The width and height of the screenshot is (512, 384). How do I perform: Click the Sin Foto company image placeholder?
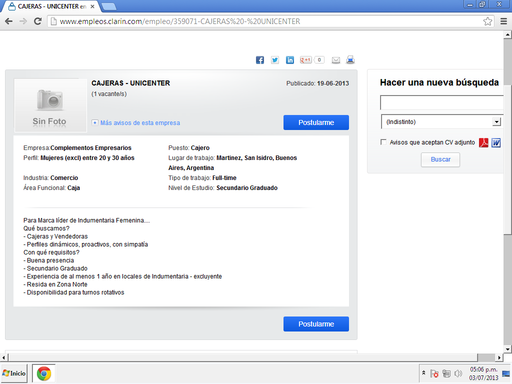(x=50, y=105)
